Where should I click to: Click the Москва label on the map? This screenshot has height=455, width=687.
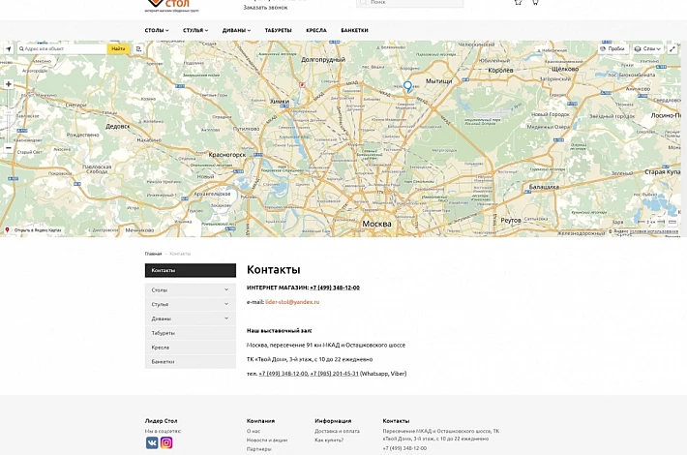pos(376,224)
